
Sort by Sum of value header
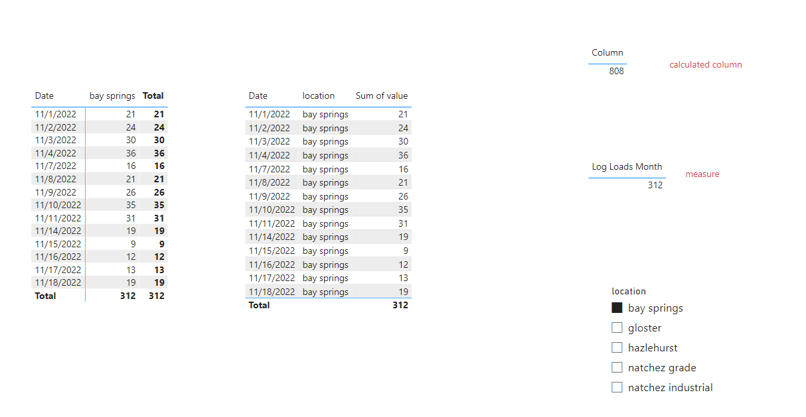click(382, 95)
